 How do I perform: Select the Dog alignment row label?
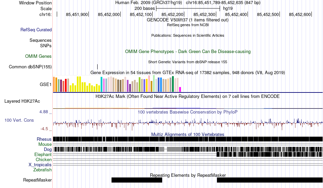(x=48, y=150)
